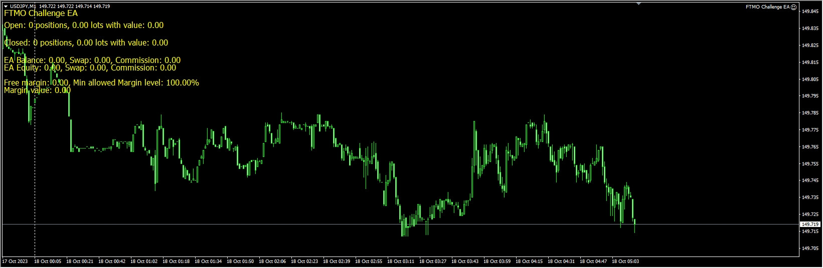Click the '18 Oct 01:34' time axis label

tap(208, 261)
